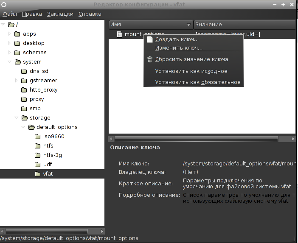Expand the apps tree node
Screen dimensions: 298x243
tap(9, 34)
